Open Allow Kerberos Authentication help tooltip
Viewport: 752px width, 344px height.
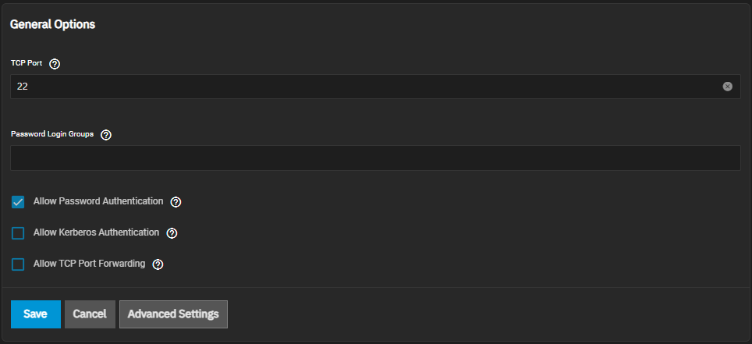pos(172,233)
